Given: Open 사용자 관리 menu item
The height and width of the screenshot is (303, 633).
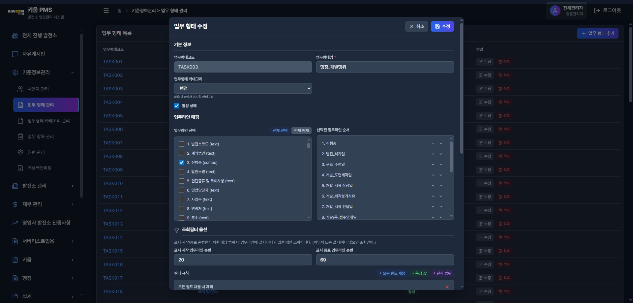Looking at the screenshot, I should 46,89.
